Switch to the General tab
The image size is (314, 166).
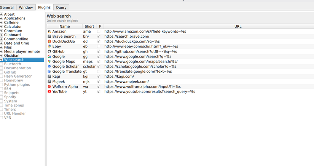coord(8,7)
